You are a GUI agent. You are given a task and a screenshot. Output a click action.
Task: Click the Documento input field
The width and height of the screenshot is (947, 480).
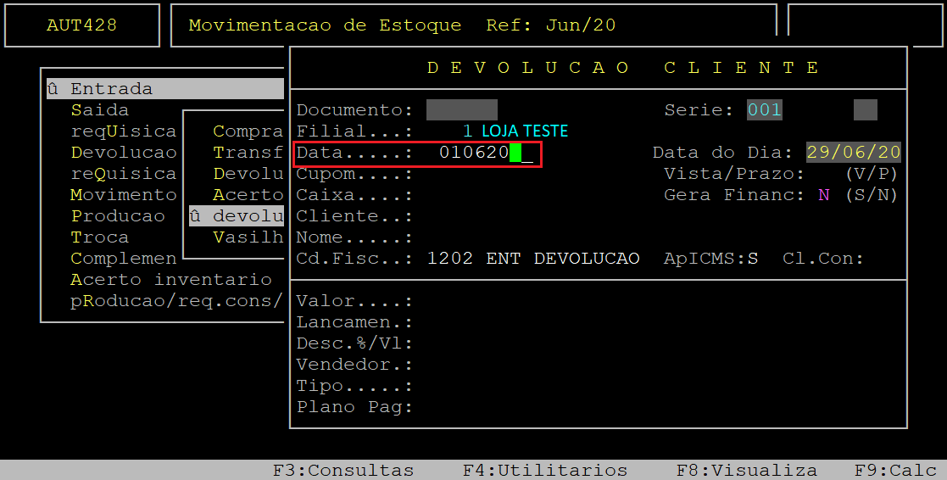pyautogui.click(x=461, y=110)
